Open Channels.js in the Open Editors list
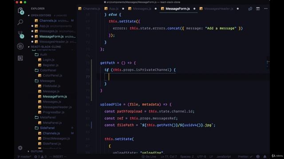This screenshot has width=284, height=159. [48, 21]
